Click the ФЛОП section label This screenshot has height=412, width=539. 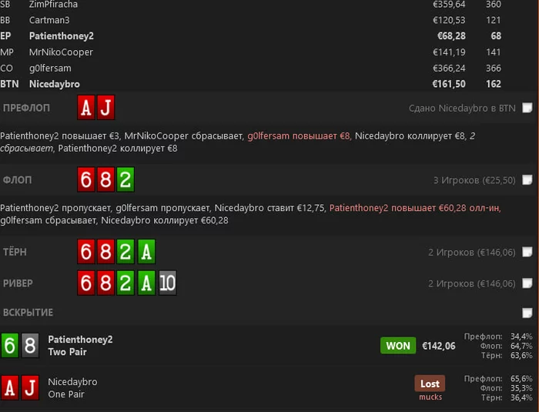(x=17, y=180)
